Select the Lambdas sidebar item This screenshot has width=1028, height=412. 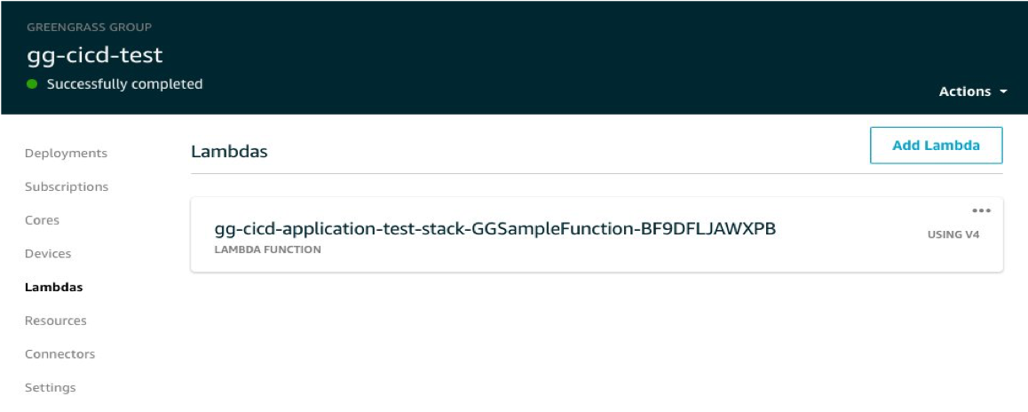53,288
